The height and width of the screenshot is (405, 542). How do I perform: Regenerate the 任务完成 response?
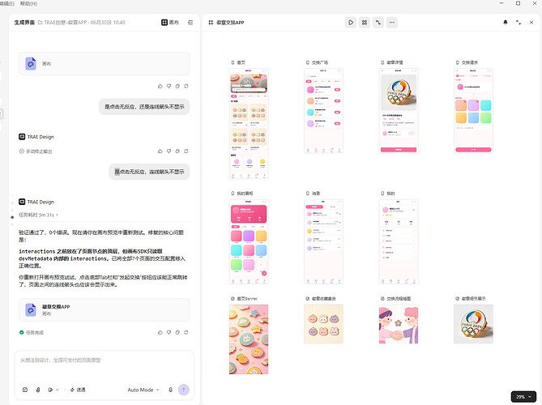click(x=186, y=332)
